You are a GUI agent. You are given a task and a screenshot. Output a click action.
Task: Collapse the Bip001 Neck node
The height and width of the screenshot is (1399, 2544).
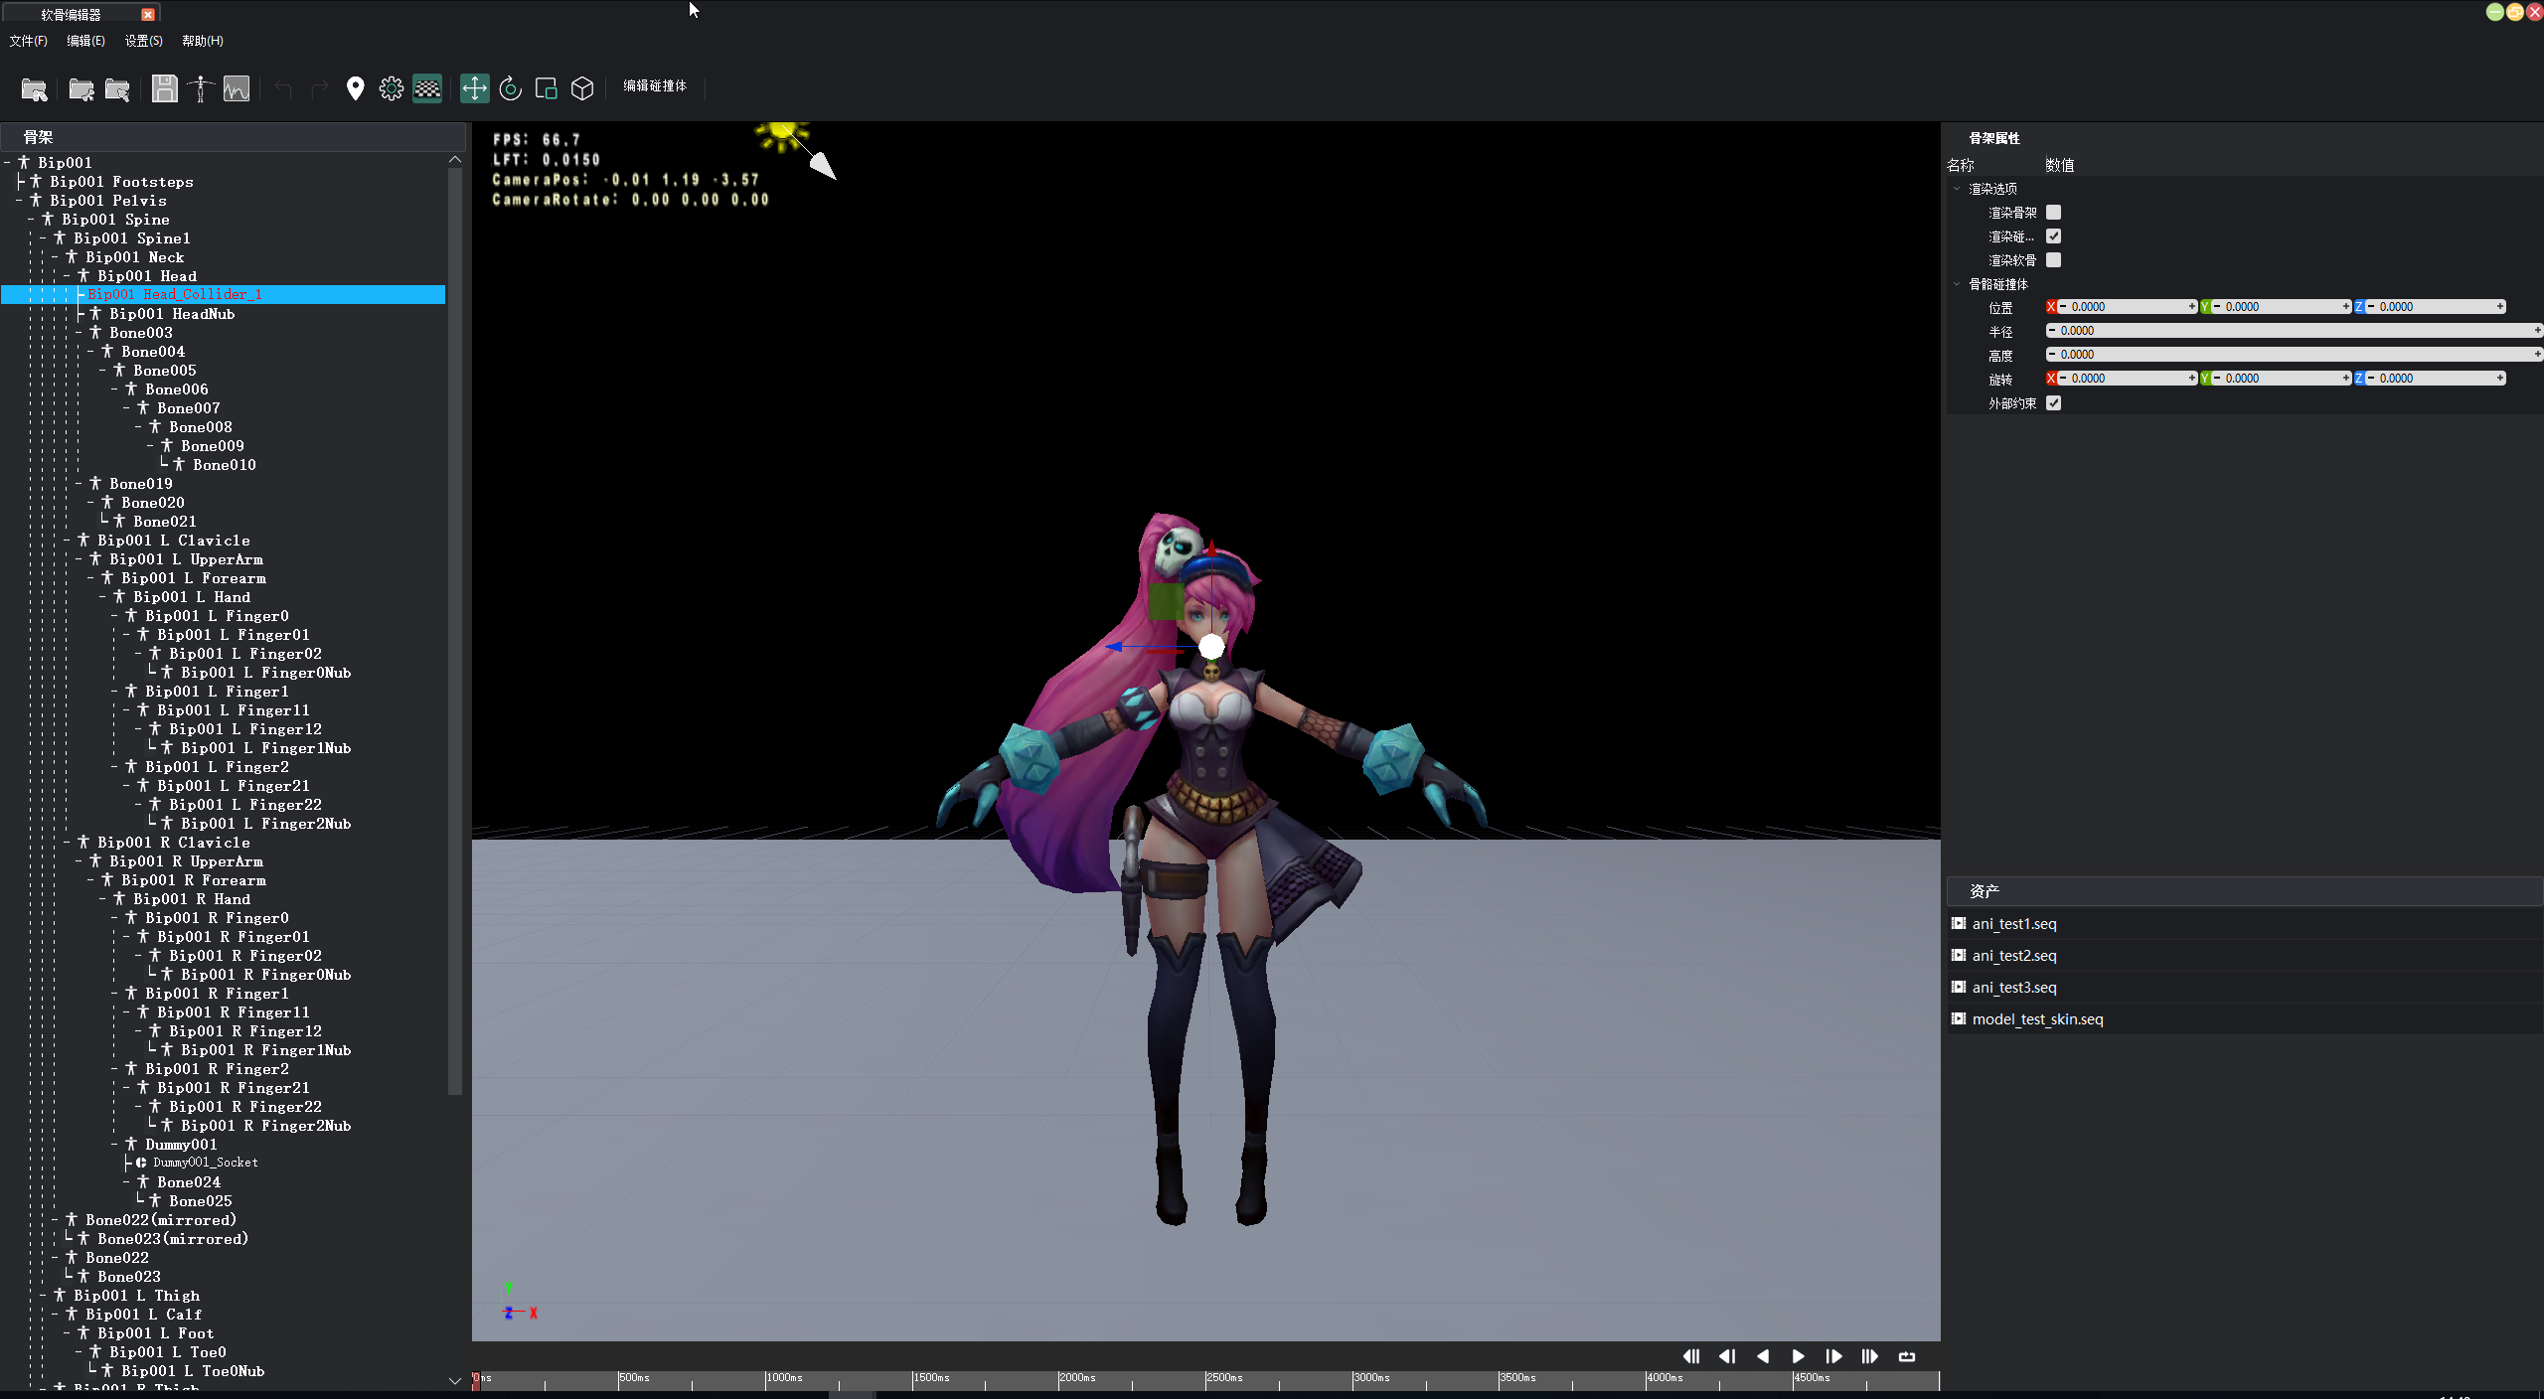[56, 256]
